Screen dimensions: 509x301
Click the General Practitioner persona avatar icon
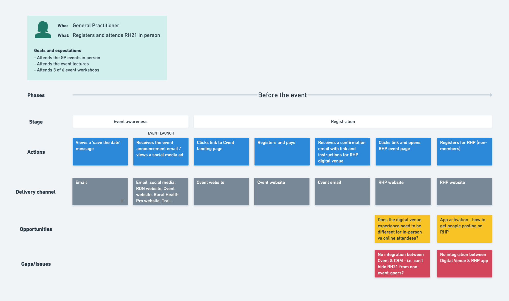(43, 30)
